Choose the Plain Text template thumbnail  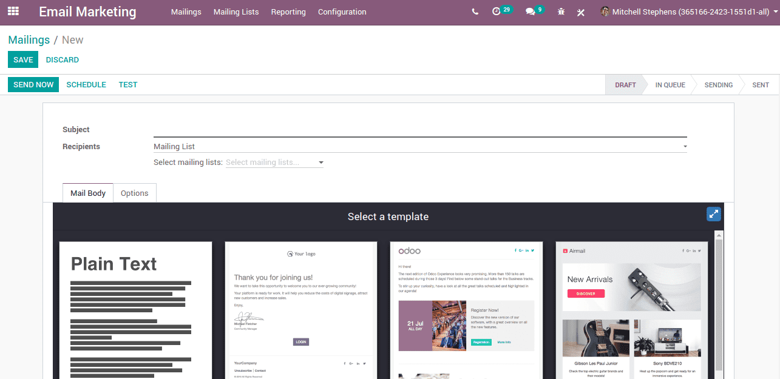135,310
